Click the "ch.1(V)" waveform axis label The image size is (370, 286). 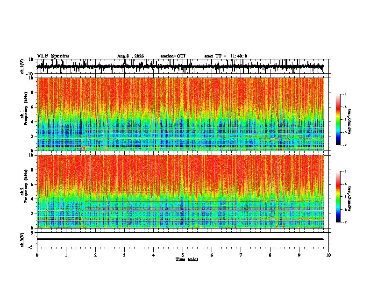click(22, 66)
